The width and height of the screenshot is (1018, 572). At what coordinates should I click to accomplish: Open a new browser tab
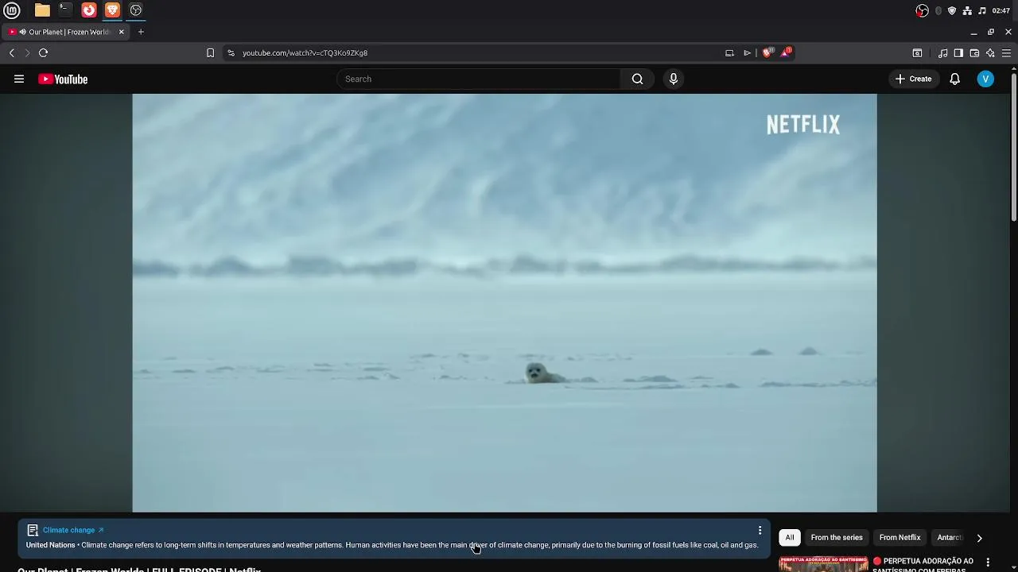[x=141, y=32]
